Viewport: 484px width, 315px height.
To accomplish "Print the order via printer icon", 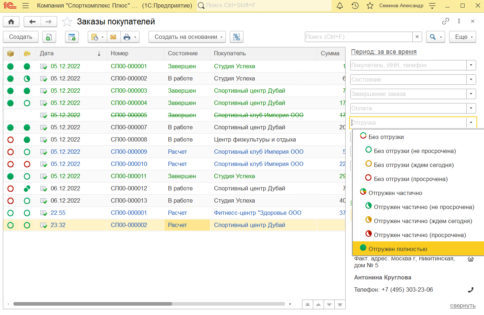I will pyautogui.click(x=127, y=37).
